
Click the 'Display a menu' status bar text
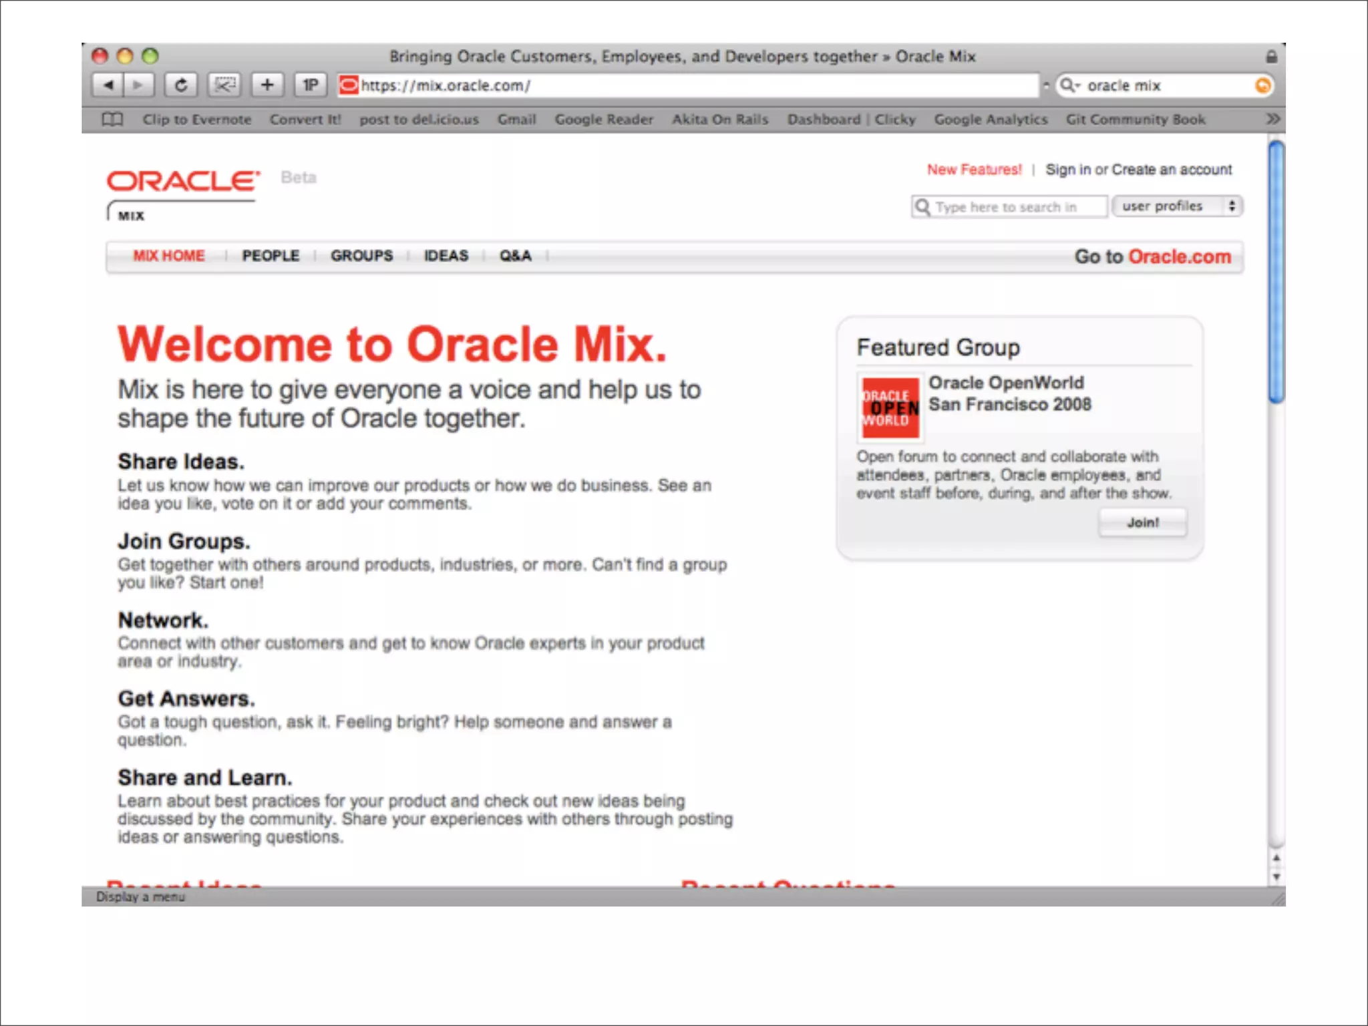pyautogui.click(x=140, y=896)
